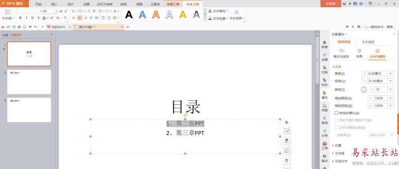399x169 pixels.
Task: Center-align the text
Action: 80,18
